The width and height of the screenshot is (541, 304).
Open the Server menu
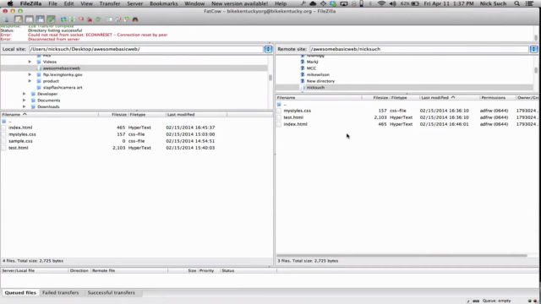[x=135, y=3]
